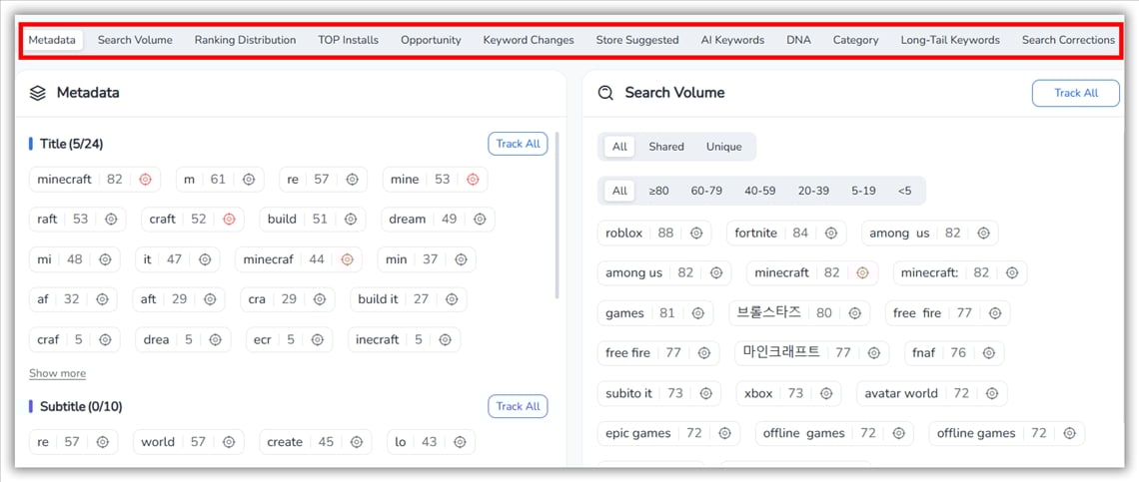
Task: Open the Search Volume tab
Action: tap(135, 40)
